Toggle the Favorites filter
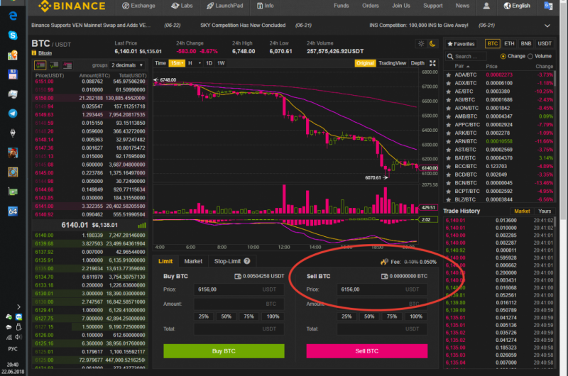 pos(461,44)
